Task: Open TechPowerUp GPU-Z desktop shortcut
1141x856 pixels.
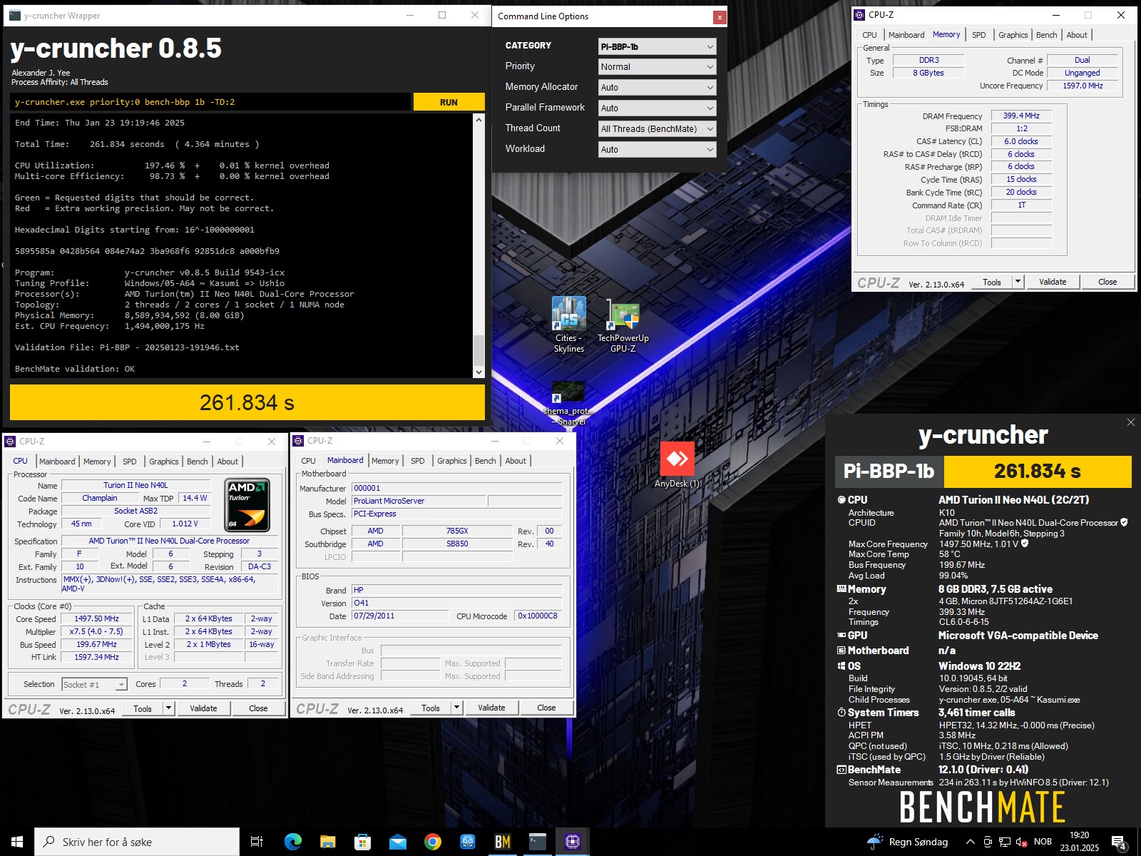Action: click(x=623, y=326)
